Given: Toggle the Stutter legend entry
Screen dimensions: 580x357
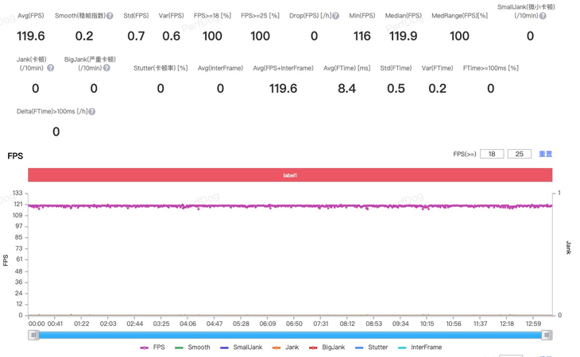Looking at the screenshot, I should coord(371,347).
